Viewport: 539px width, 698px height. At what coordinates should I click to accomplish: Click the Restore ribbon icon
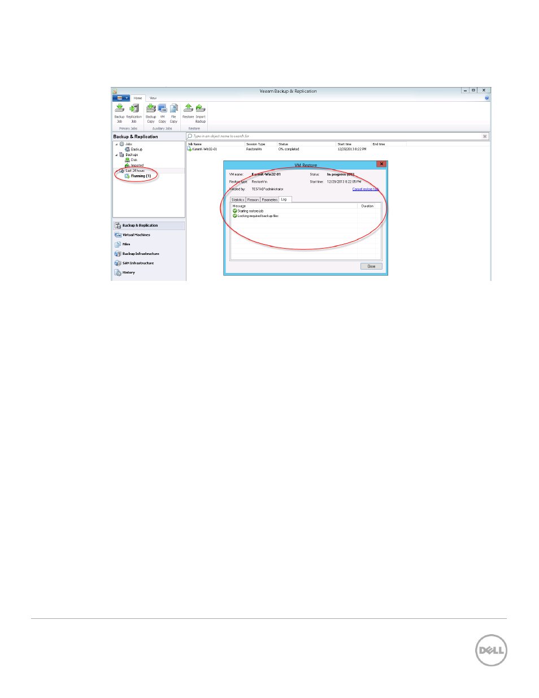coord(188,111)
